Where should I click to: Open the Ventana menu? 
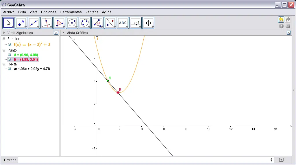pyautogui.click(x=92, y=12)
